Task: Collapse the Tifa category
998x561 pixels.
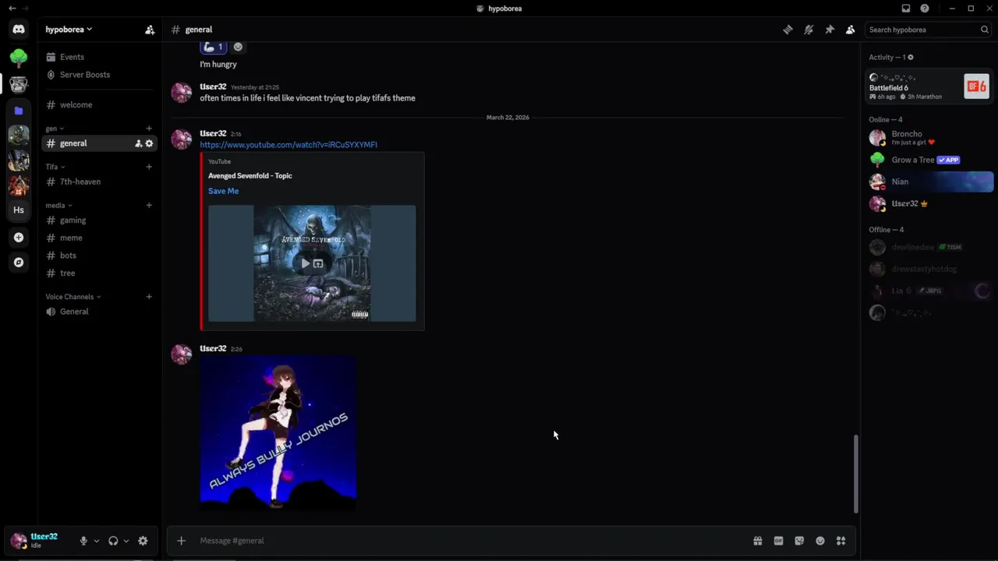Action: pyautogui.click(x=55, y=167)
